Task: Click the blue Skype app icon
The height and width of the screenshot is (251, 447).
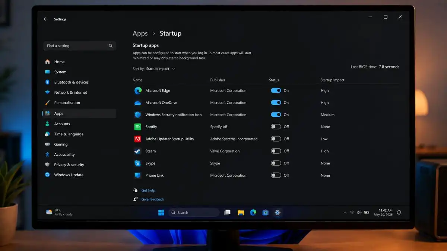Action: point(138,163)
